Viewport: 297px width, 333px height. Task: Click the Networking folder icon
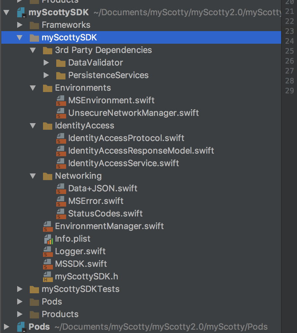point(48,176)
